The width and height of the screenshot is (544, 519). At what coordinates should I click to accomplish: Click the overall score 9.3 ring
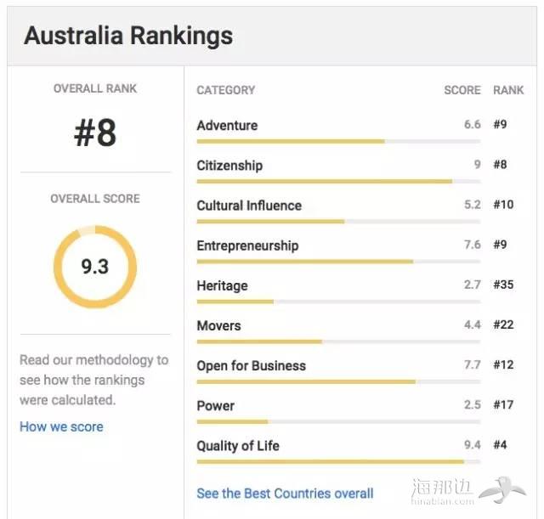tap(95, 267)
